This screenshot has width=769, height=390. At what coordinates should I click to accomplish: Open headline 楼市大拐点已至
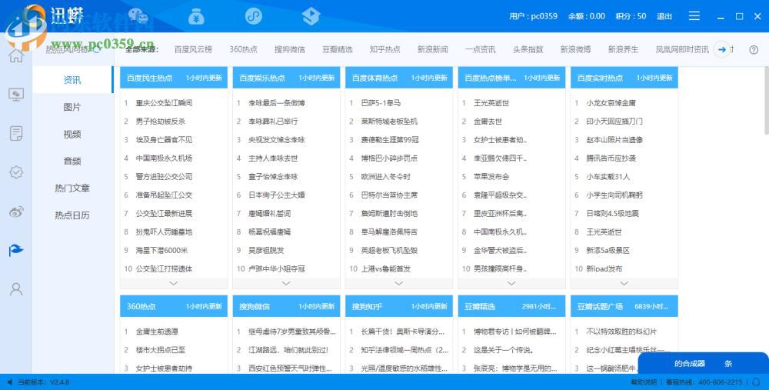tap(161, 350)
